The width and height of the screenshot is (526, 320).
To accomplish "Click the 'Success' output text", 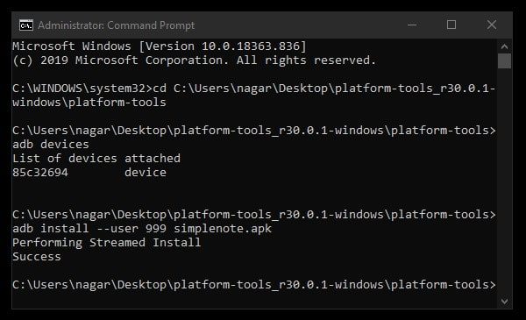I will coord(37,257).
